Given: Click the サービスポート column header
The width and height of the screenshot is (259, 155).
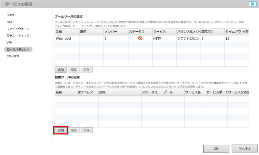Looking at the screenshot, I should coord(216,92).
